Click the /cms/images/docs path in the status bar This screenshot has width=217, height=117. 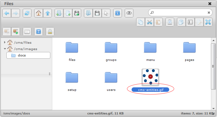click(x=17, y=113)
